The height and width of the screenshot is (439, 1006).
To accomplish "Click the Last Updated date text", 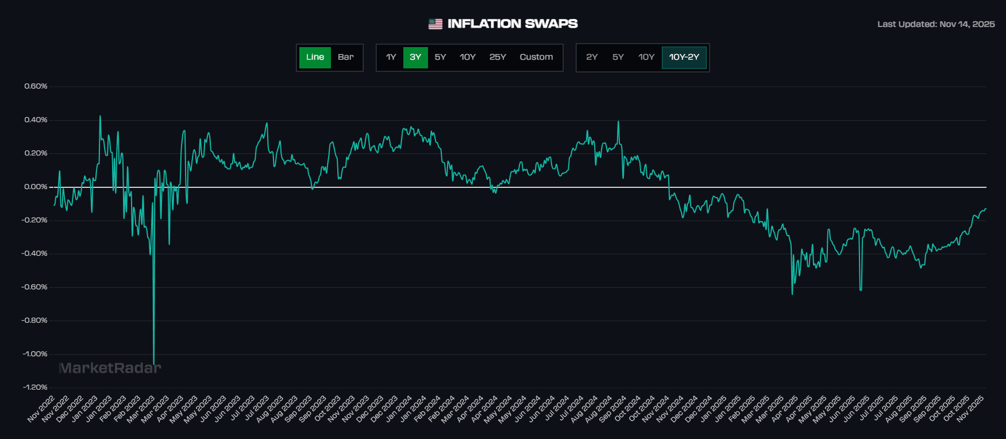I will click(x=936, y=24).
